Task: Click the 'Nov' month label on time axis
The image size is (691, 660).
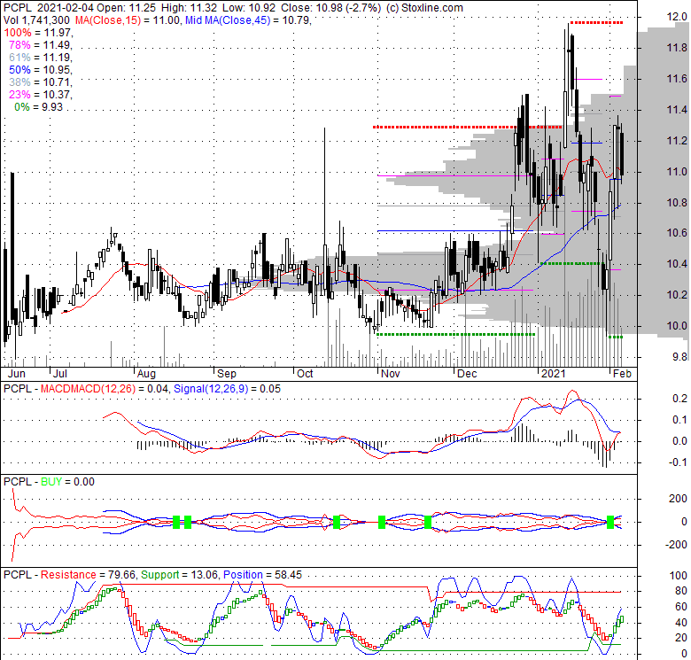Action: click(391, 374)
